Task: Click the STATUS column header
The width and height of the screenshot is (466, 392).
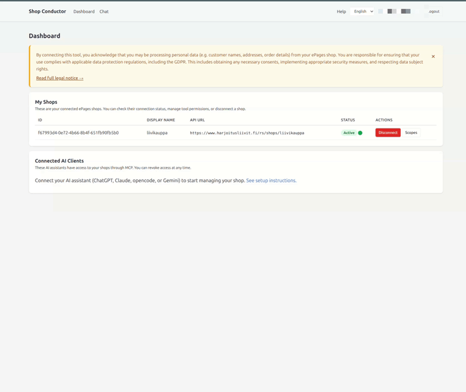Action: pos(348,120)
